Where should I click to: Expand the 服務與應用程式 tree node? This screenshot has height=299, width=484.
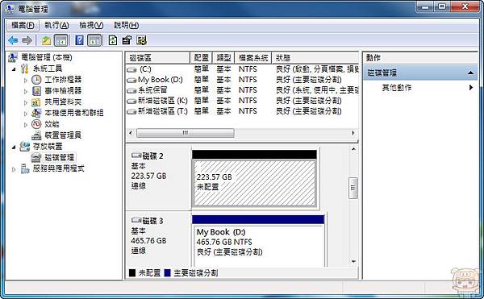(14, 169)
